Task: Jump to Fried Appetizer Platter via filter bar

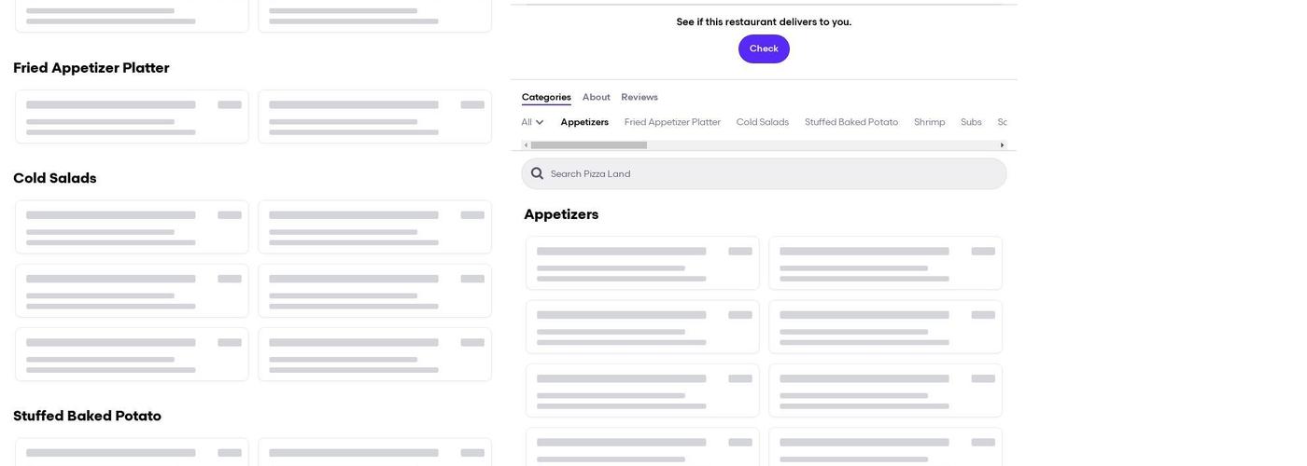Action: point(672,122)
